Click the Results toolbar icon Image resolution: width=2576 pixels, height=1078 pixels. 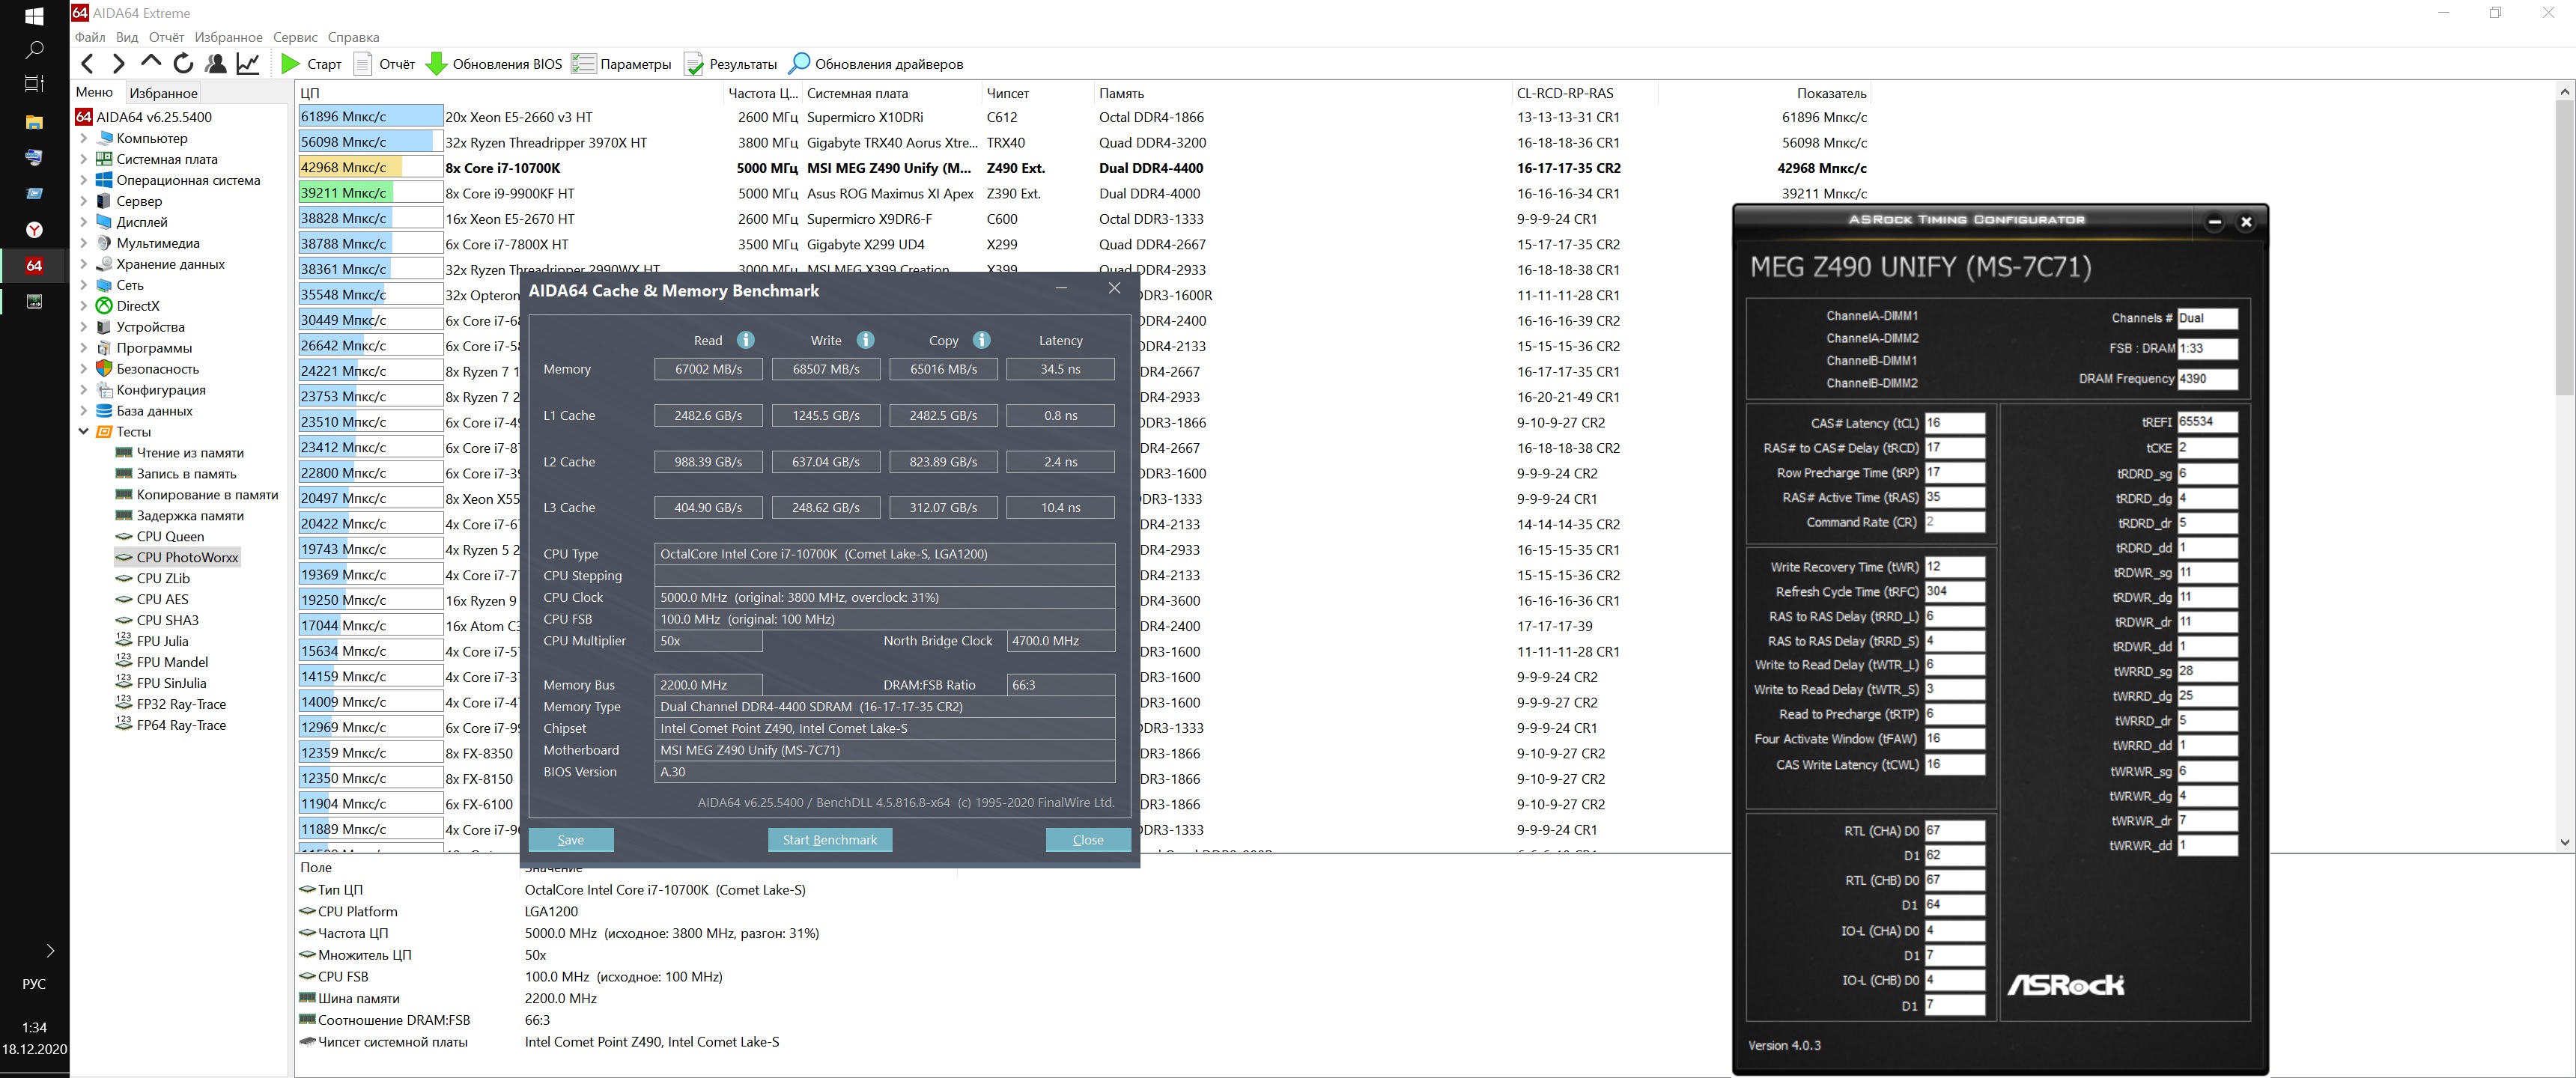coord(693,64)
